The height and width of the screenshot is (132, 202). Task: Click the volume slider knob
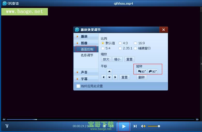159,126
